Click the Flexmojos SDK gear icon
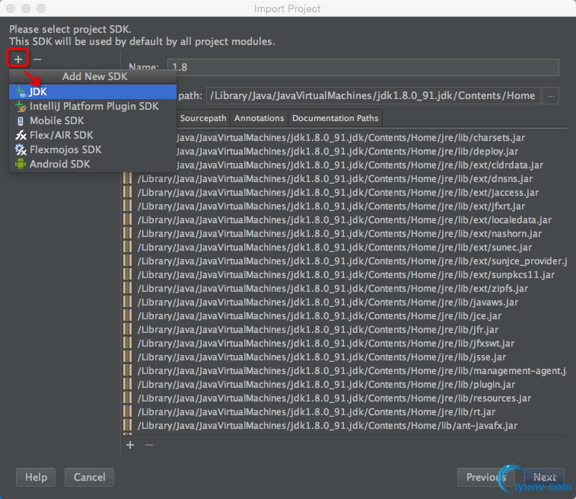 [x=21, y=149]
